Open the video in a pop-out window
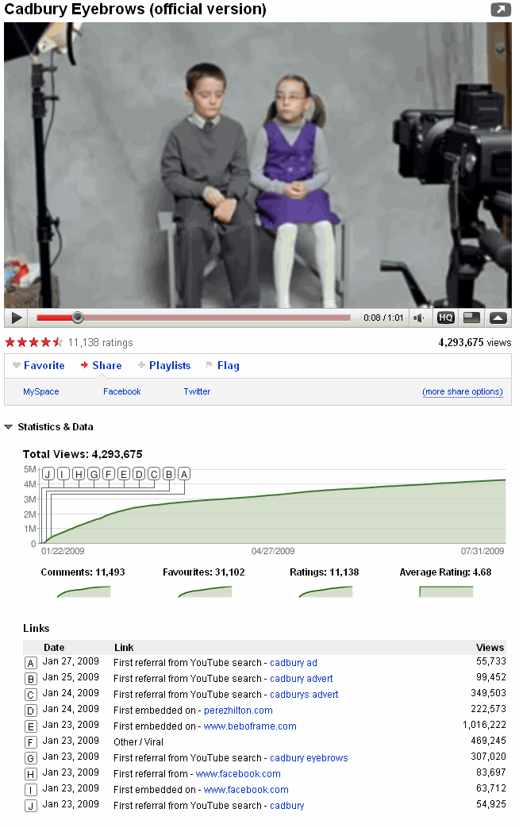519x828 pixels. (500, 10)
